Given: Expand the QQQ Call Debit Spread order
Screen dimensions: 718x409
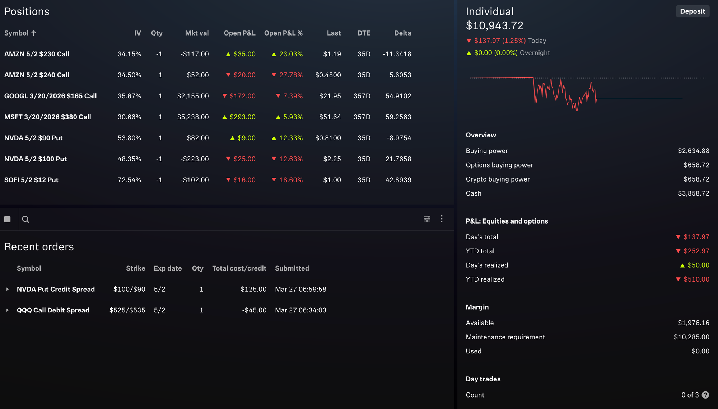Looking at the screenshot, I should 8,310.
